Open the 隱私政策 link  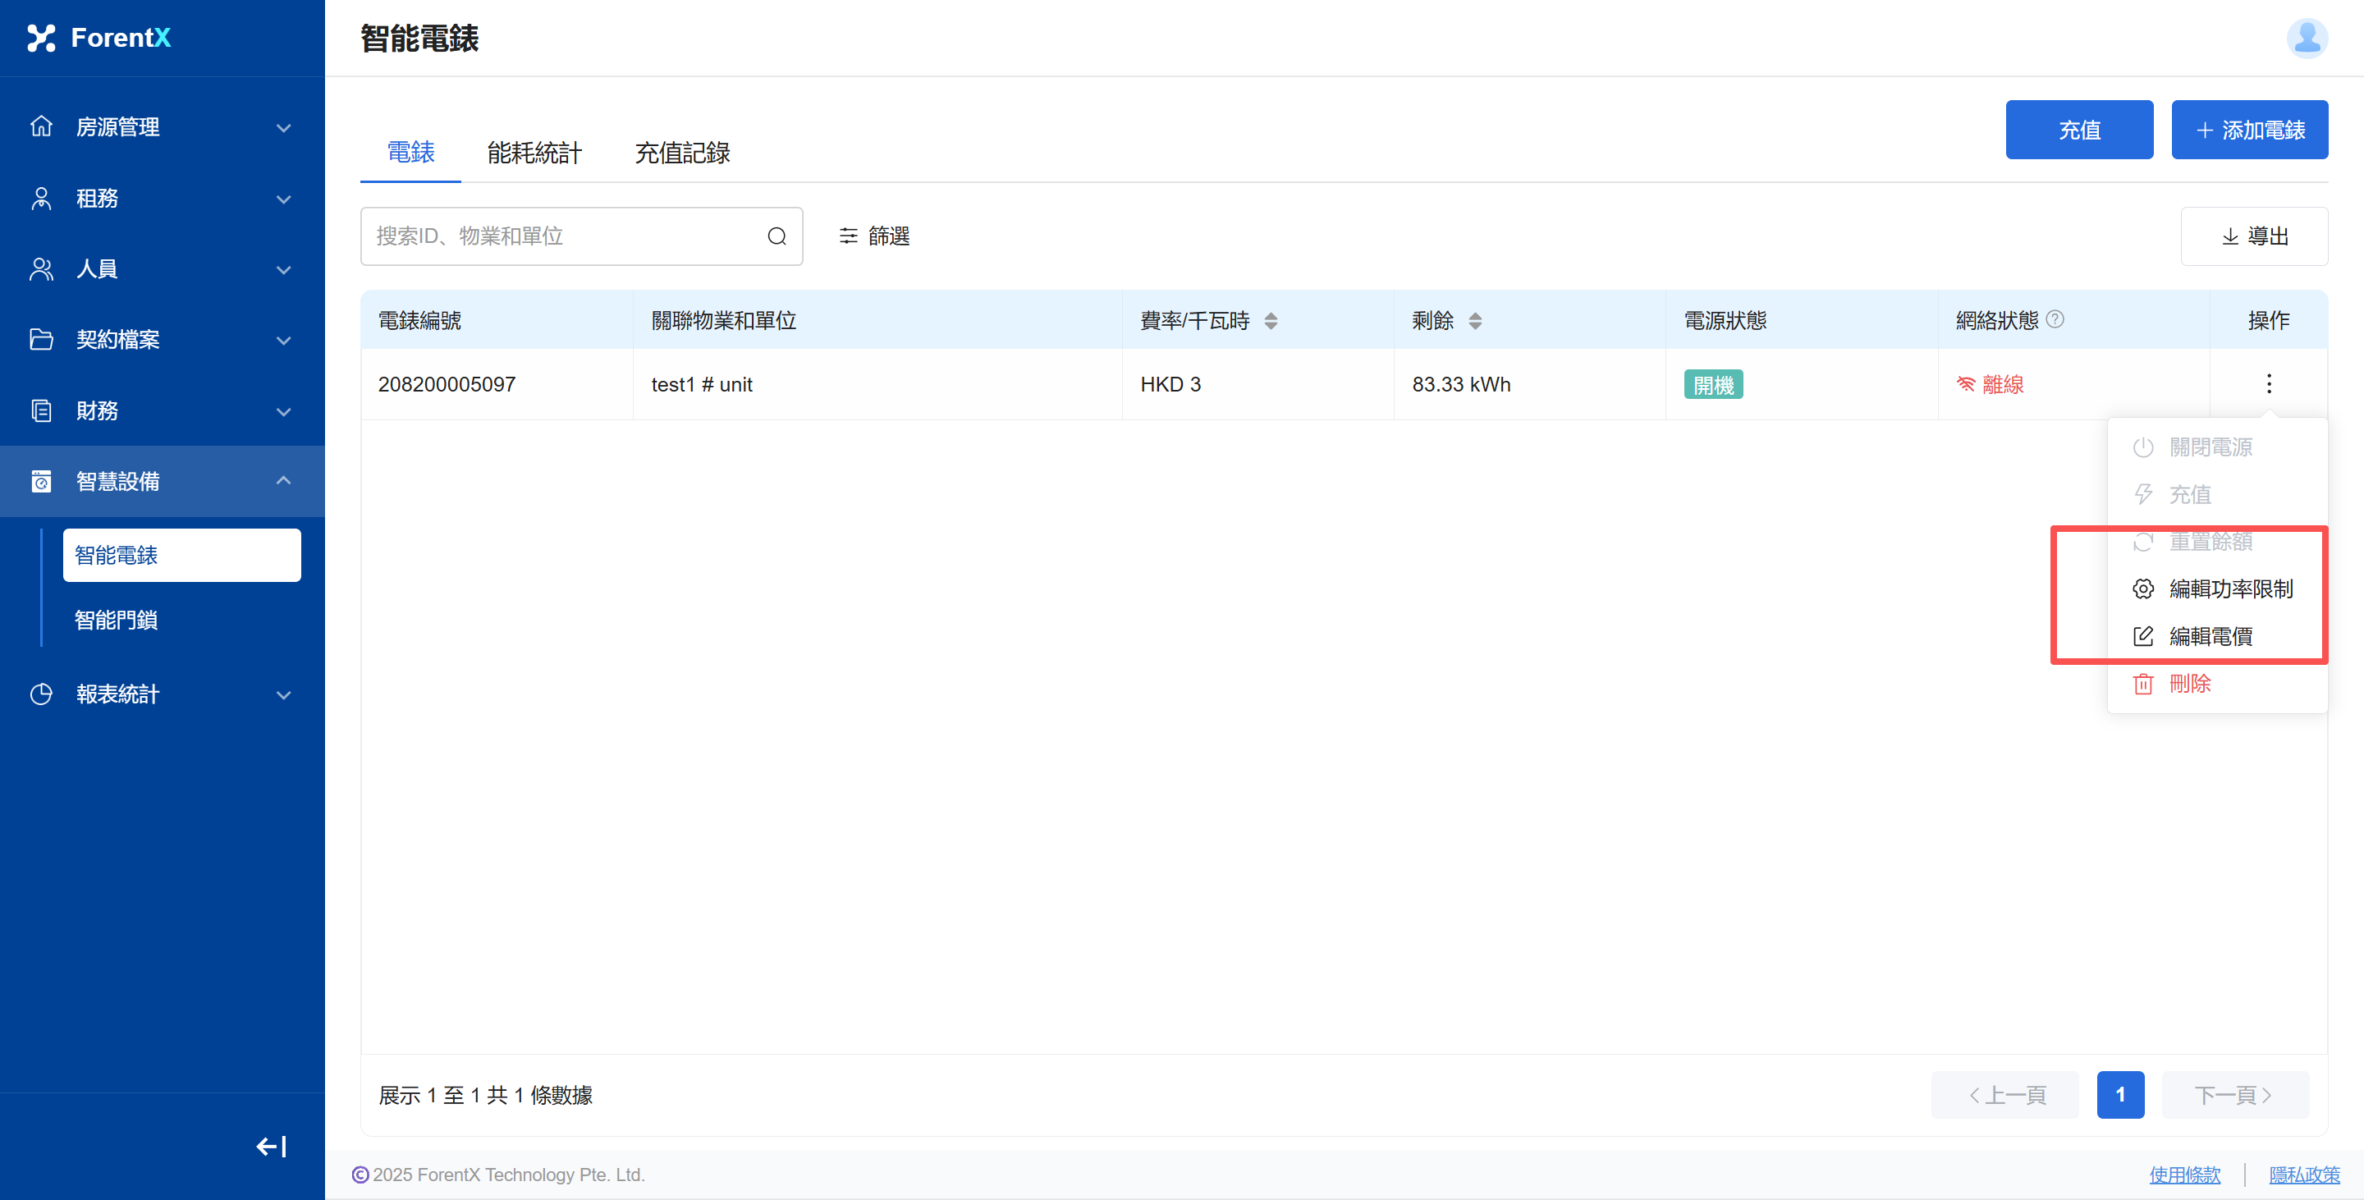click(2303, 1175)
